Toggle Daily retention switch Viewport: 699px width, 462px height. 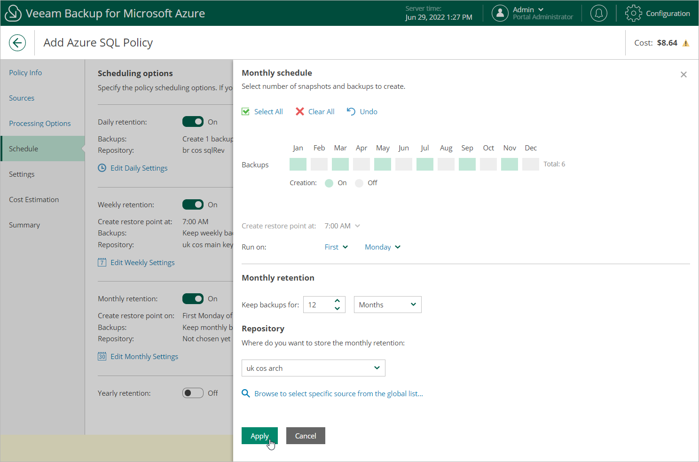click(x=193, y=122)
